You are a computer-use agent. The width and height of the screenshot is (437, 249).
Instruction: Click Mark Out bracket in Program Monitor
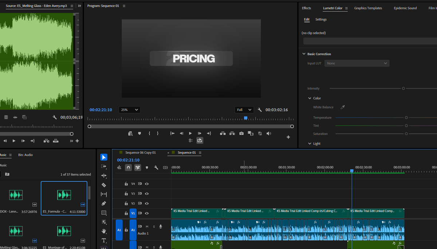[158, 133]
